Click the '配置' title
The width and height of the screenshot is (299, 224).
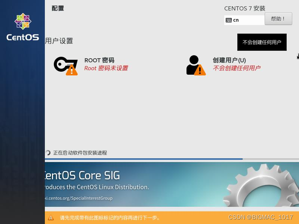tap(58, 8)
